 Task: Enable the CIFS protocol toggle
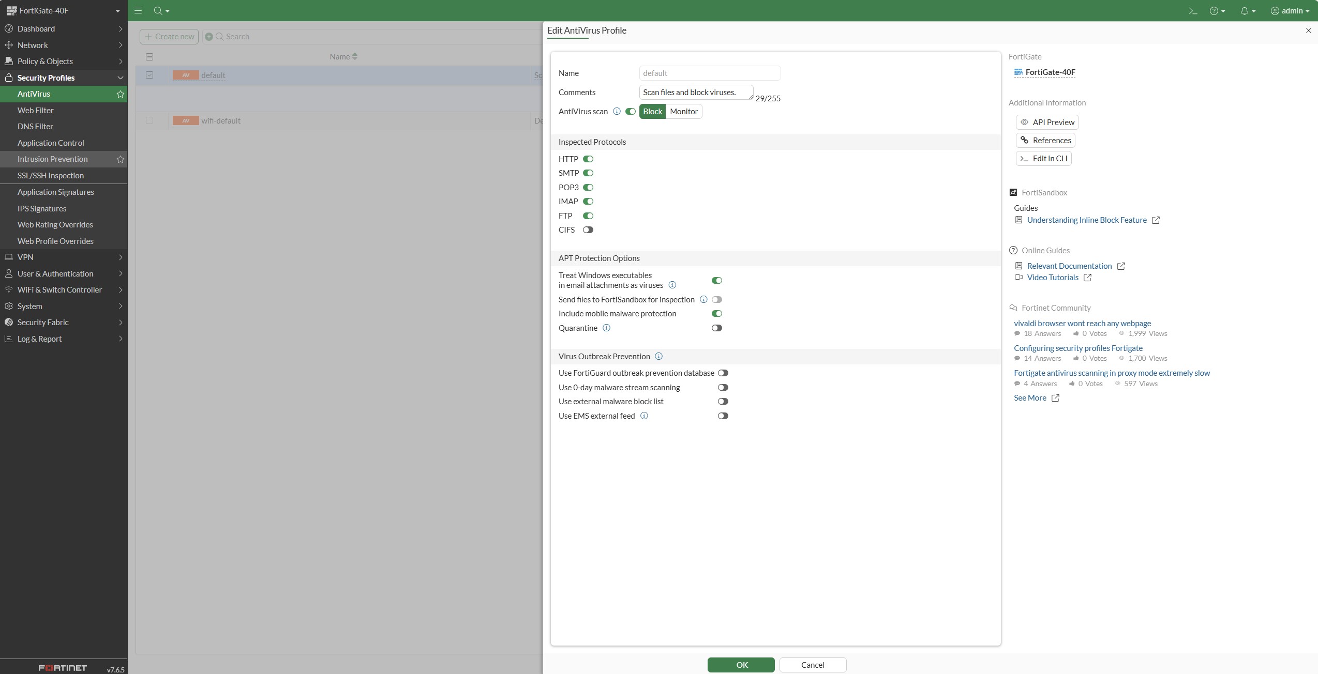588,229
